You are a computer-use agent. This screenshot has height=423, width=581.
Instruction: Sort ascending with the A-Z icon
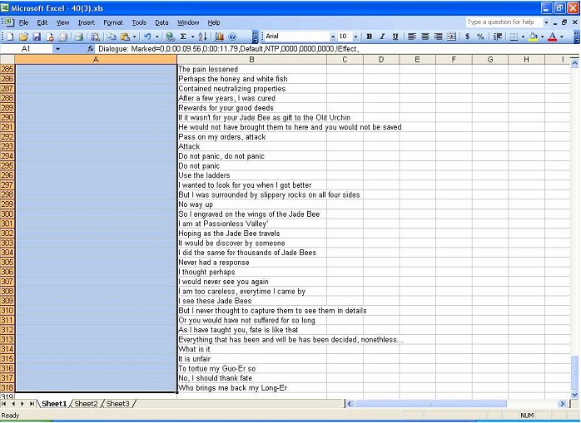(202, 37)
